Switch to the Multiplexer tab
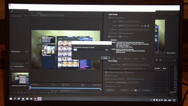 tap(127, 59)
